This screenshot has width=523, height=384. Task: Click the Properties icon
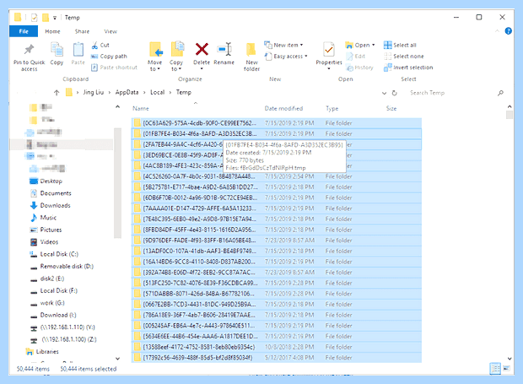(328, 50)
